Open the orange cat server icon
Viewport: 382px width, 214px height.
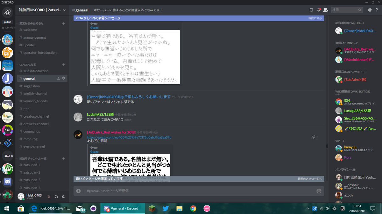point(7,53)
